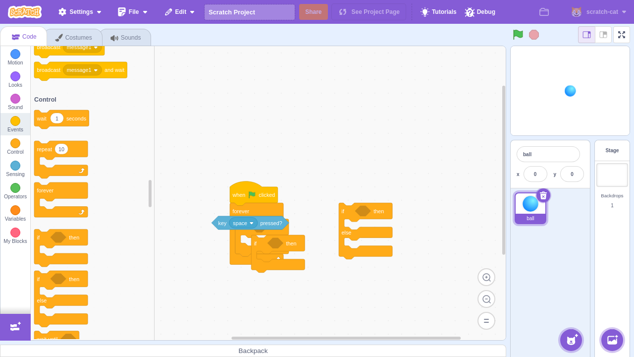
Task: Select the Operators block category
Action: [15, 191]
